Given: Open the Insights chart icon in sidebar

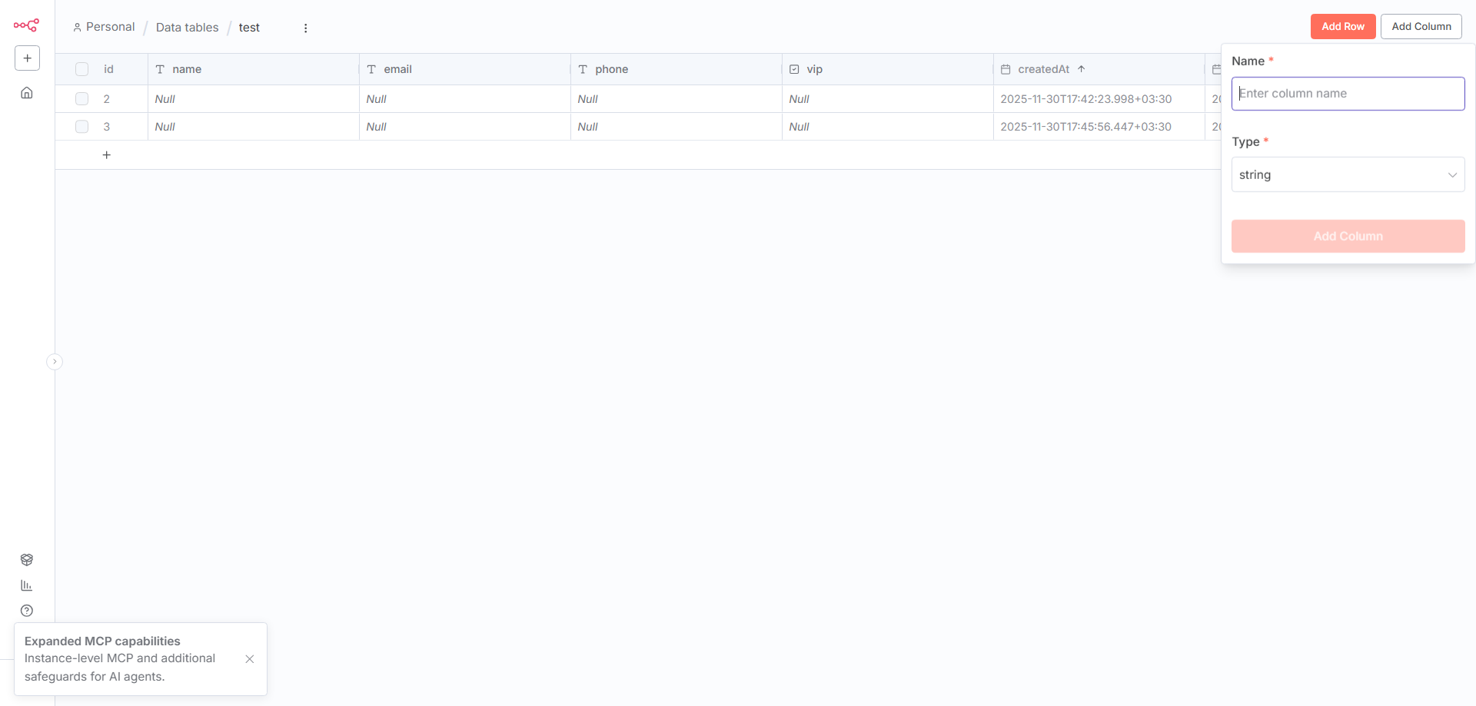Looking at the screenshot, I should click(x=27, y=585).
